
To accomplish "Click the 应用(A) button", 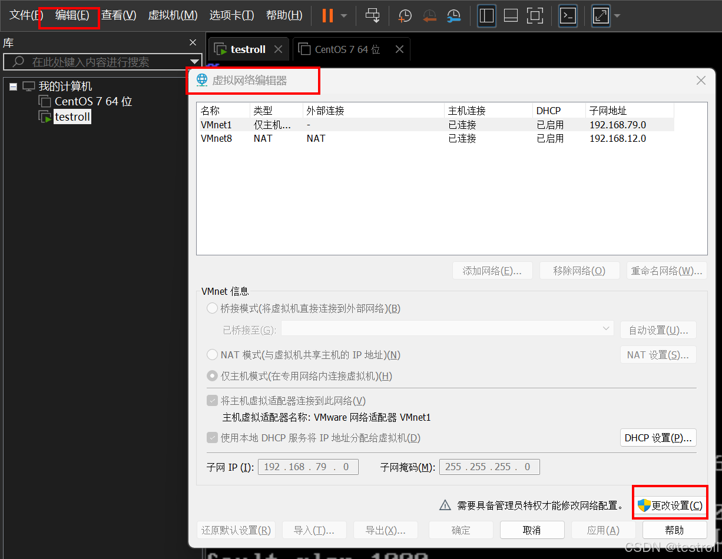I will (x=604, y=530).
